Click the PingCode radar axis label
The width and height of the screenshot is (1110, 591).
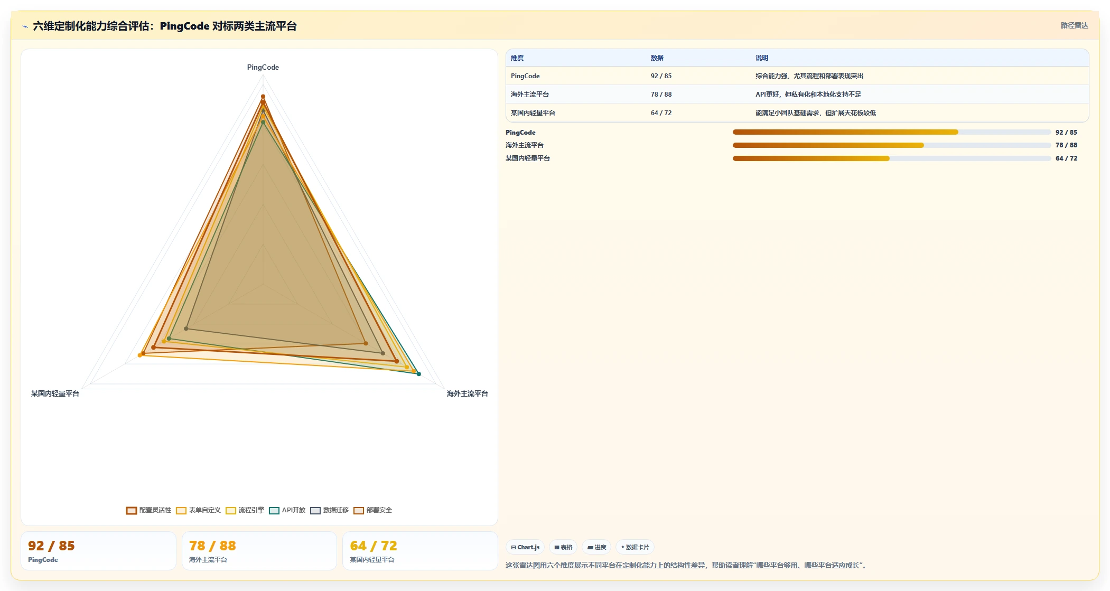263,67
